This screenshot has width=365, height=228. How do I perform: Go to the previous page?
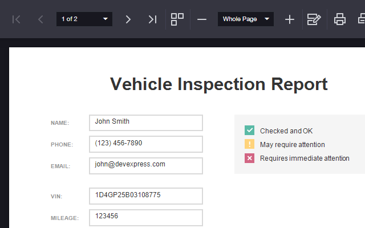[x=40, y=19]
